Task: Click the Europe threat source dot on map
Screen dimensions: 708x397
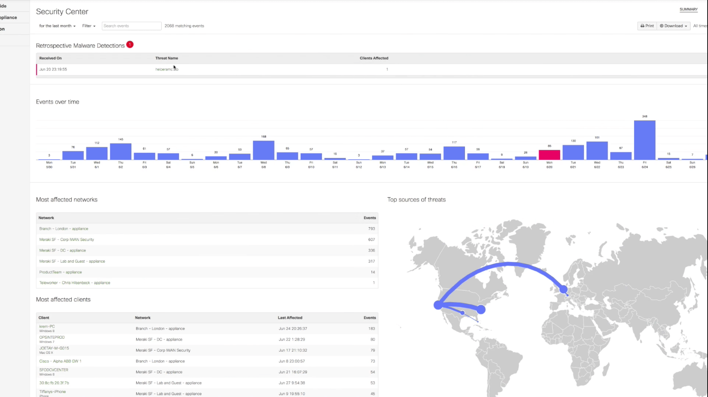Action: click(x=563, y=289)
